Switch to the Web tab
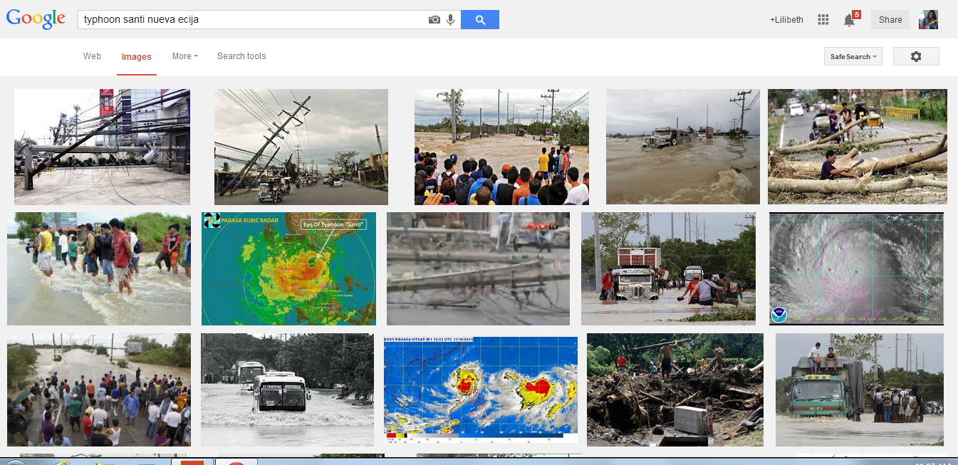Viewport: 958px width, 465px height. [92, 56]
